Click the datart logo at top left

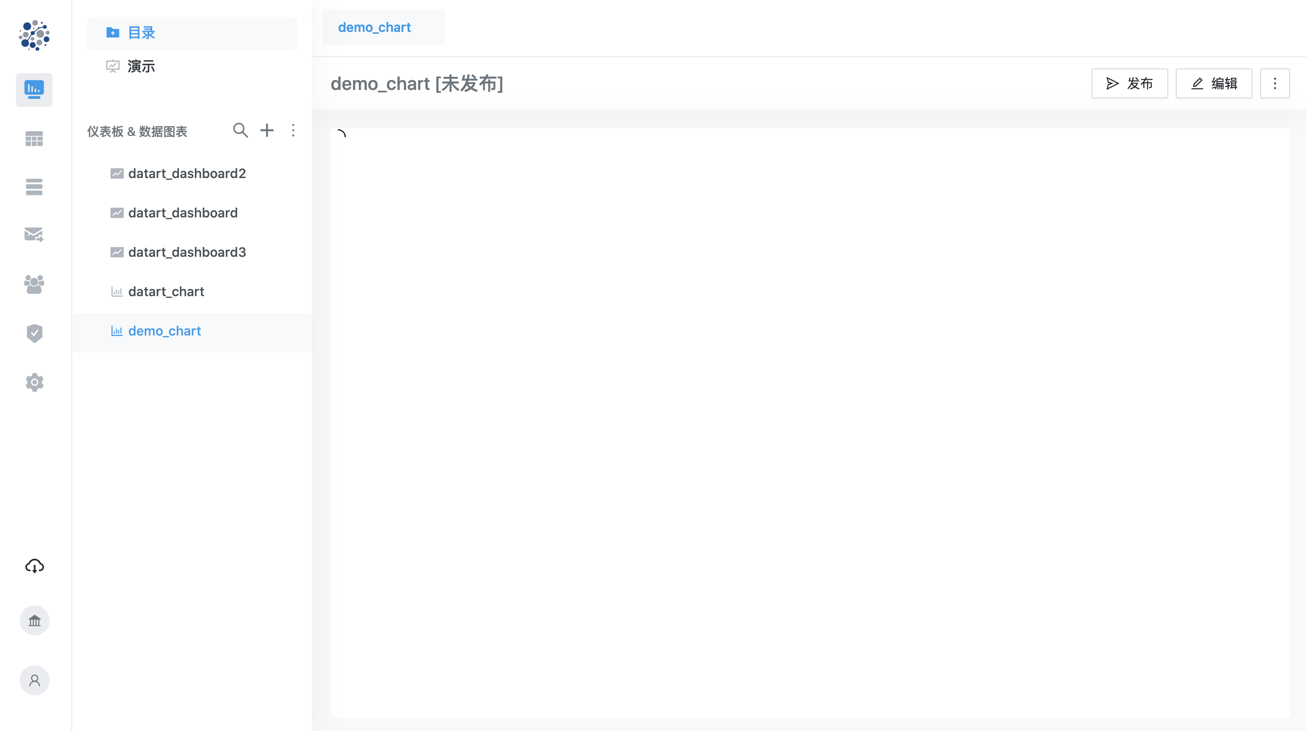pyautogui.click(x=34, y=36)
